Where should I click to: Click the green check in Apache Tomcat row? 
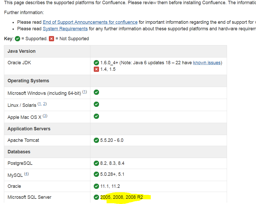pyautogui.click(x=96, y=140)
